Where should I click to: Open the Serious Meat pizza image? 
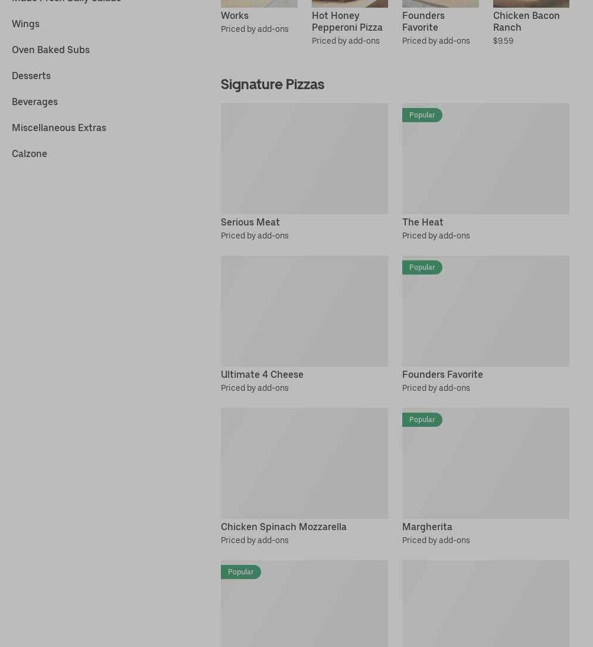tap(304, 158)
